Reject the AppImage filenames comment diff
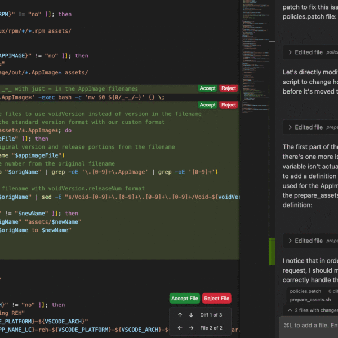Viewport: 338px width, 338px height. [229, 88]
